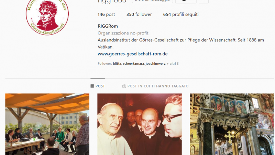Open the terrace gathering post thumbnail
The image size is (275, 155).
pyautogui.click(x=47, y=124)
